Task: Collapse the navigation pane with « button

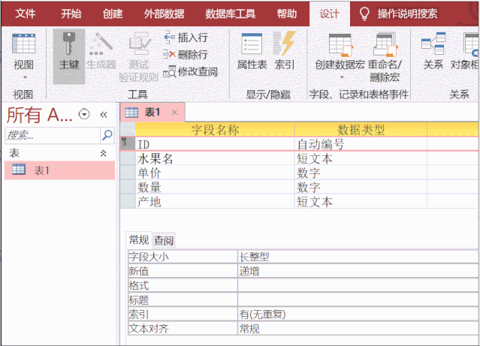Action: pos(104,114)
